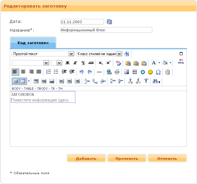The width and height of the screenshot is (197, 184).
Task: Insert a hyperlink with the globe-link icon
Action: (109, 72)
